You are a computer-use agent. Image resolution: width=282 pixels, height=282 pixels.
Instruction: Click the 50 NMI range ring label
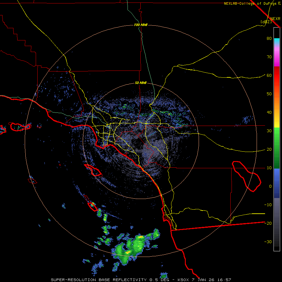coord(141,83)
